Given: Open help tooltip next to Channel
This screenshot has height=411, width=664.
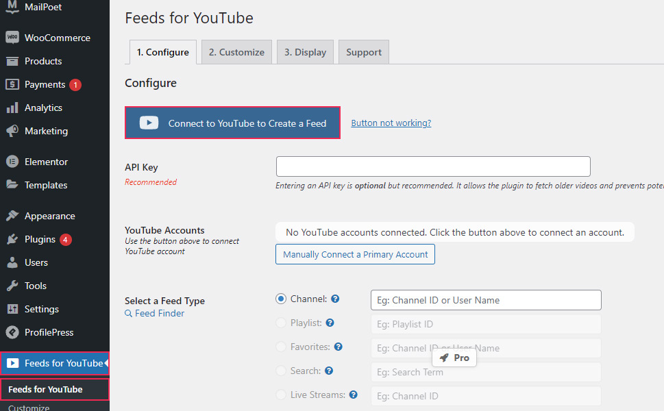Looking at the screenshot, I should coord(335,299).
